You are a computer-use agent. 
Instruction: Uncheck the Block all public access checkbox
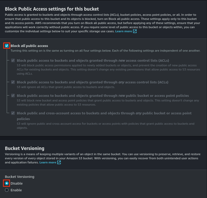(x=7, y=46)
